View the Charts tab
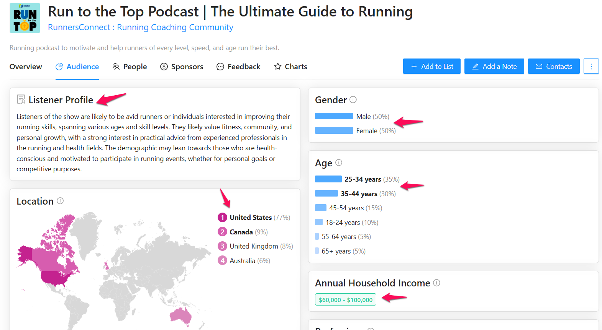 [290, 67]
